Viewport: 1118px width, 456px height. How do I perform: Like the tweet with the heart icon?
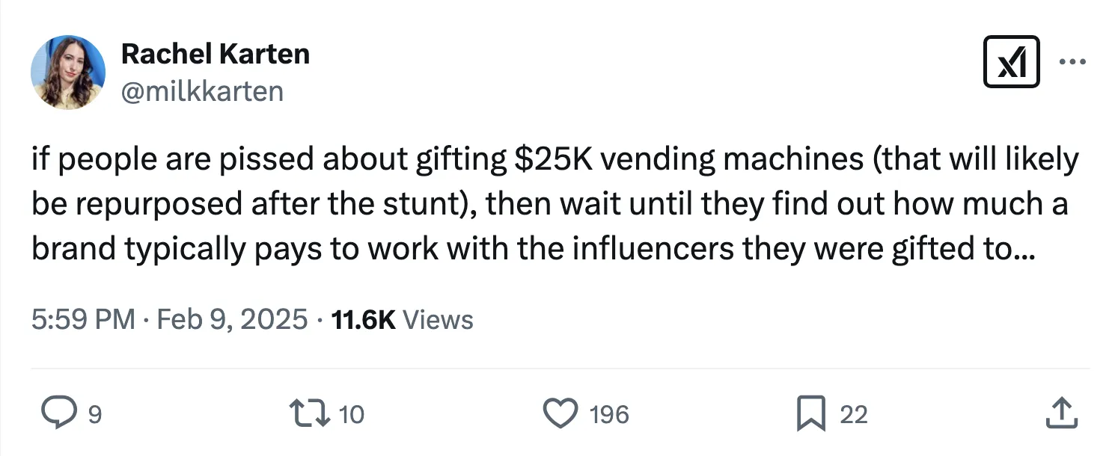(560, 413)
